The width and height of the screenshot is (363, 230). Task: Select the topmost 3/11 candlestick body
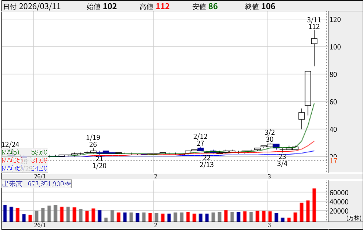tap(314, 41)
